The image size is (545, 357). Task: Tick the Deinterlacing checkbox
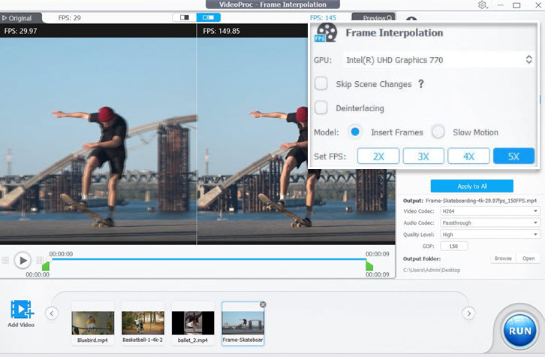coord(321,108)
